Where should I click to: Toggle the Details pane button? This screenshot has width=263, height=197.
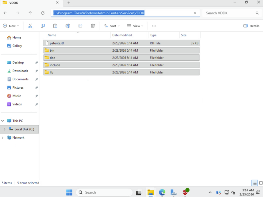[x=251, y=26]
